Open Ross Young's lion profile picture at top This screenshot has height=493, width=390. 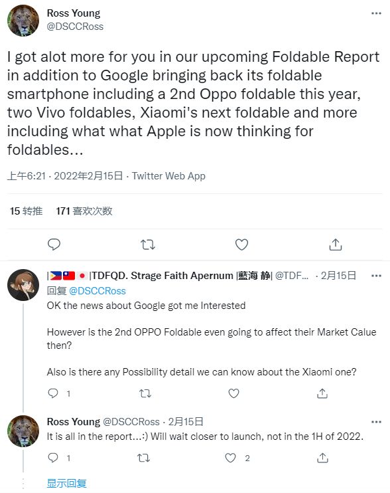(x=23, y=21)
